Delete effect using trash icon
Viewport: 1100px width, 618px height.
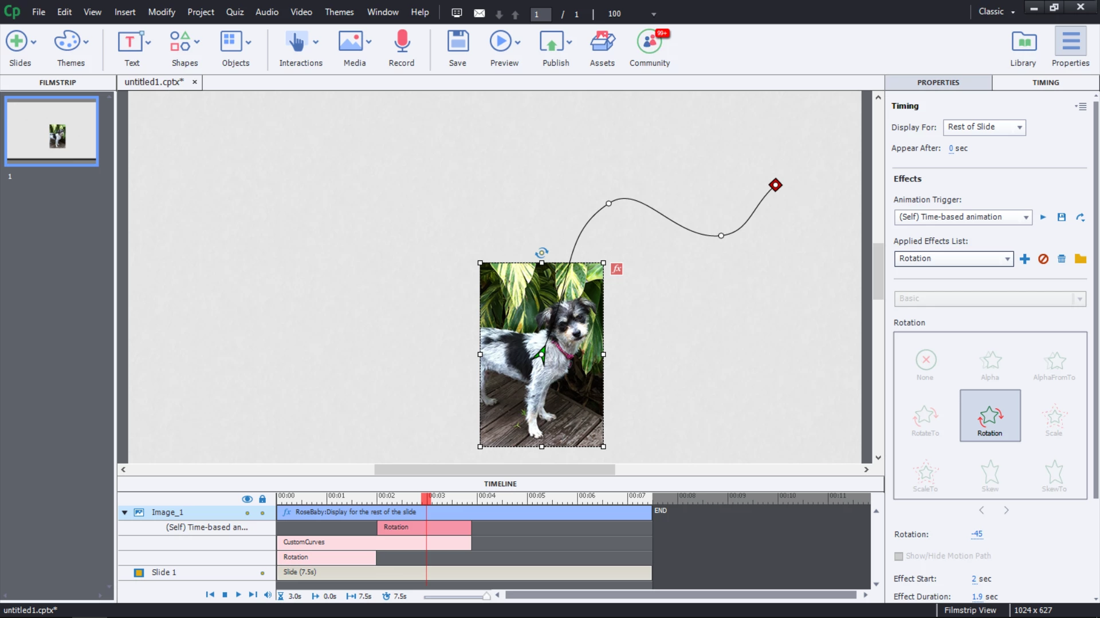(1062, 259)
